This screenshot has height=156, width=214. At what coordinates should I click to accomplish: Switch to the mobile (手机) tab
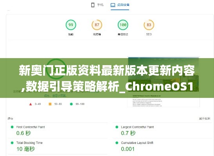(97, 5)
